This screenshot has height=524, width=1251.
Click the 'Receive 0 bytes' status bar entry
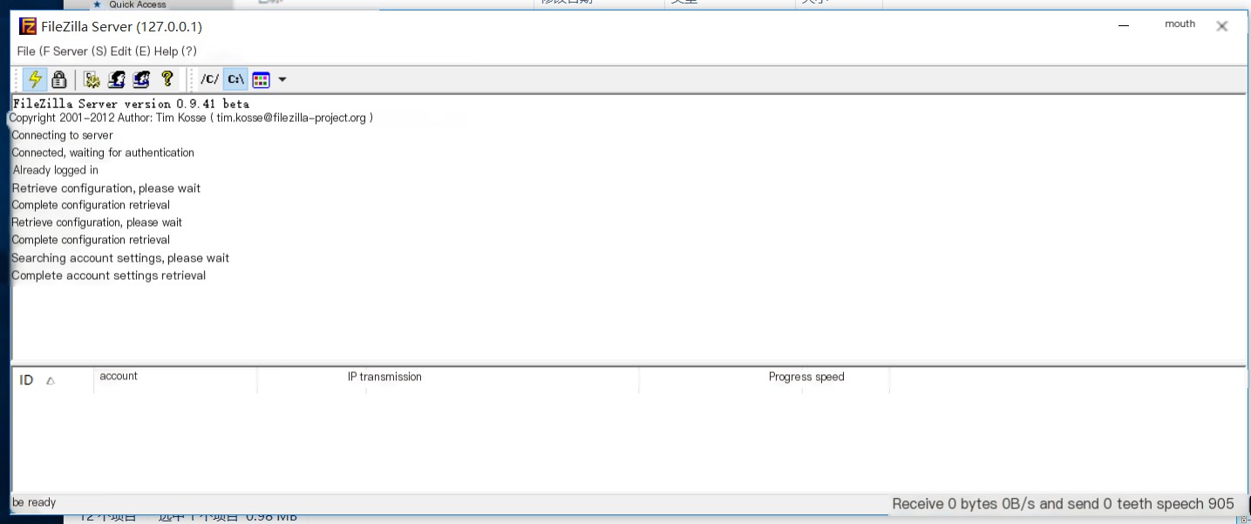click(1063, 504)
